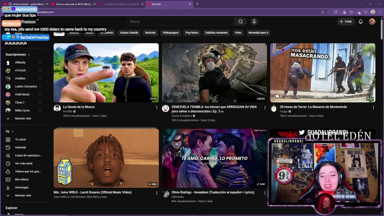Open browser settings three-dot menu
The width and height of the screenshot is (384, 216).
pos(380,12)
